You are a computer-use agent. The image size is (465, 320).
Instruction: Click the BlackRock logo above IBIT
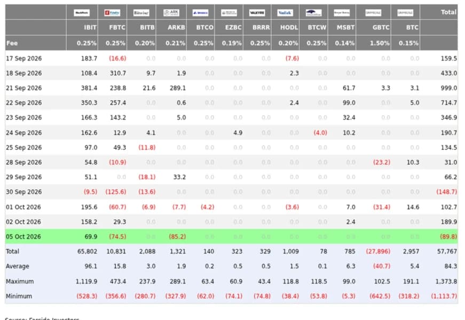tap(82, 13)
